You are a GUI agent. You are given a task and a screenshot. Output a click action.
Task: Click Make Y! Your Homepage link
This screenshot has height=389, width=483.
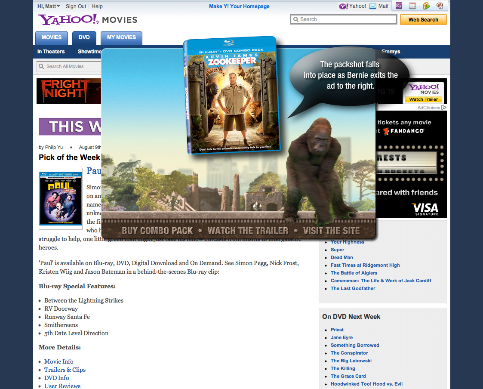tap(239, 6)
